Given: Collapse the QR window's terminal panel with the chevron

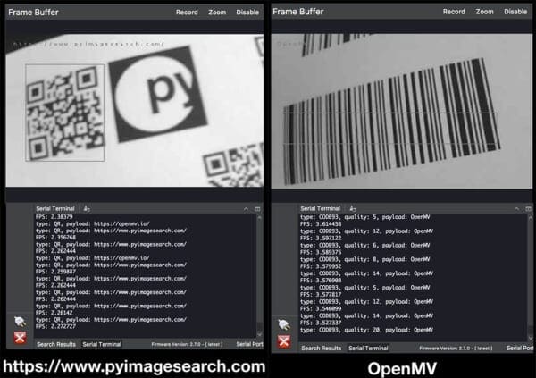Looking at the screenshot, I should coord(246,207).
